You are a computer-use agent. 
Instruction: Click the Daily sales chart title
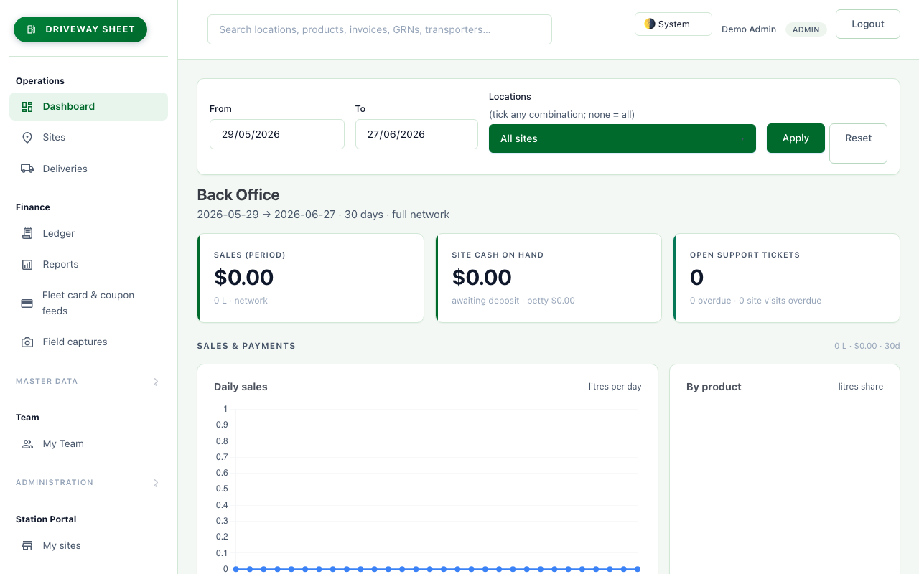[241, 387]
